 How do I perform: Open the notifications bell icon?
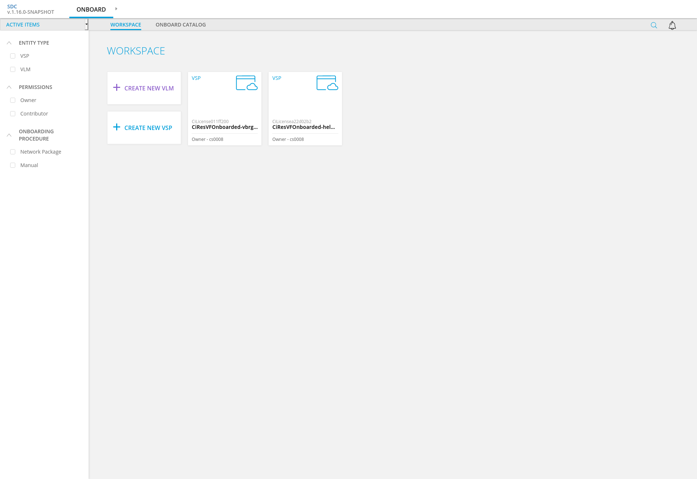(672, 25)
